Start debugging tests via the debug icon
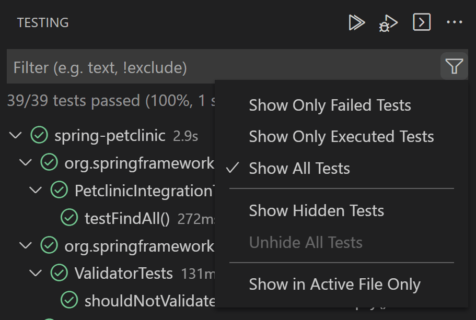The image size is (476, 320). tap(388, 22)
